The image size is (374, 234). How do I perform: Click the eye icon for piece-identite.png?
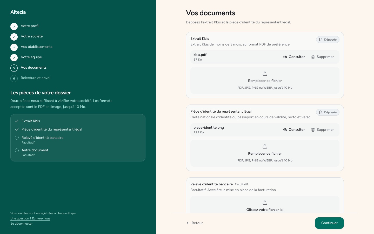[285, 130]
